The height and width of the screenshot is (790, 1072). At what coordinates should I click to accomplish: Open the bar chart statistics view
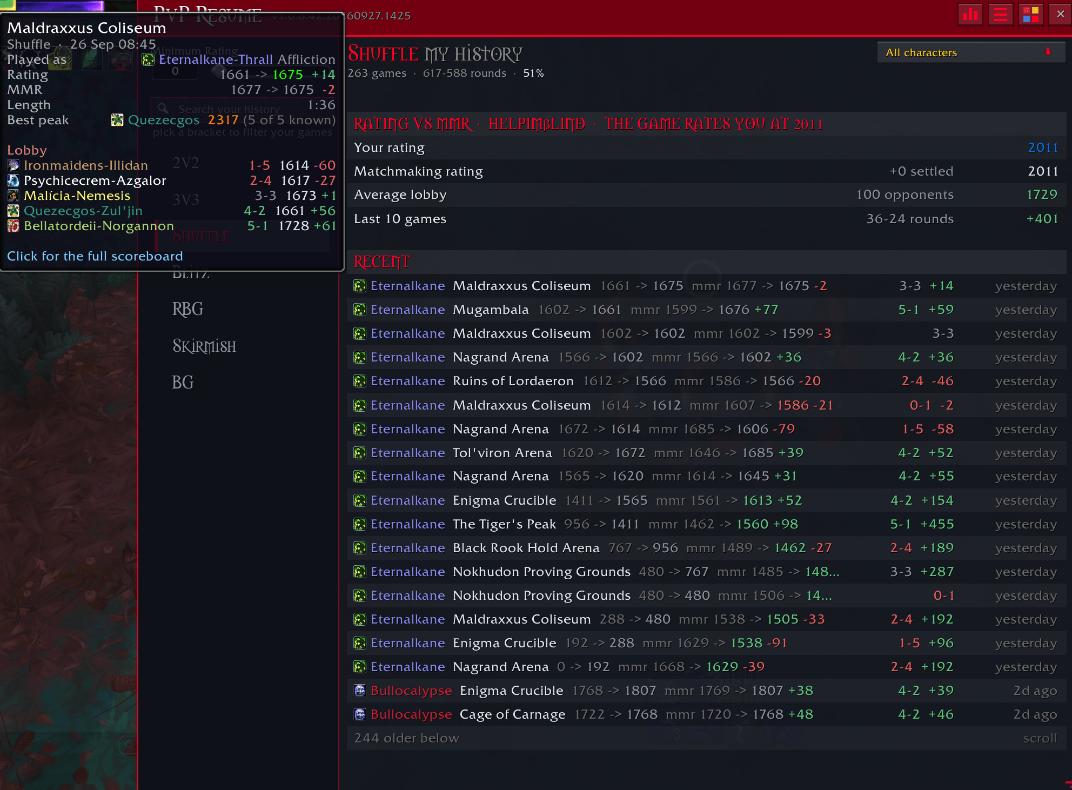pyautogui.click(x=970, y=15)
